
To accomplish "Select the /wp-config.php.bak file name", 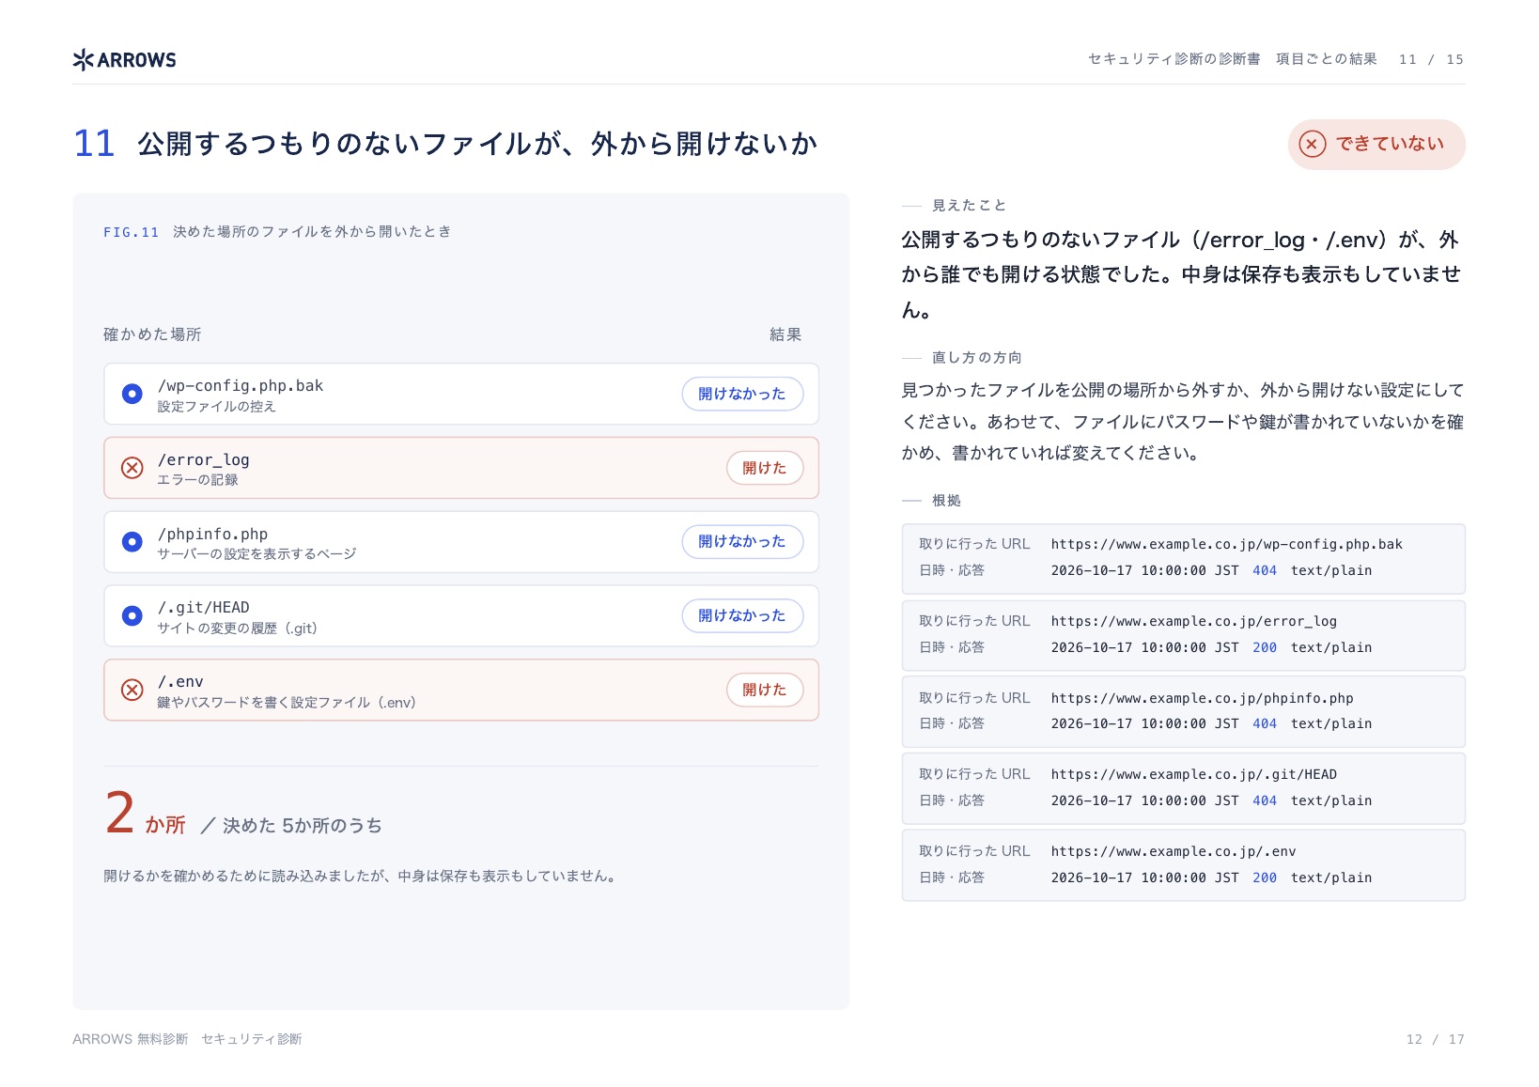I will pos(241,385).
